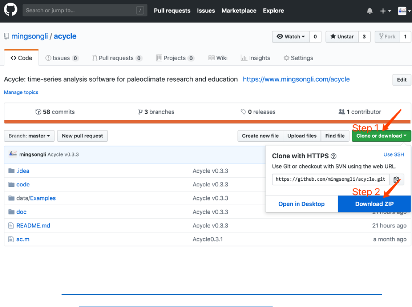The height and width of the screenshot is (307, 412).
Task: Click the orange language bar
Action: pyautogui.click(x=208, y=122)
